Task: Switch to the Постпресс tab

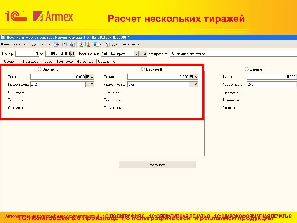Action: 64,62
